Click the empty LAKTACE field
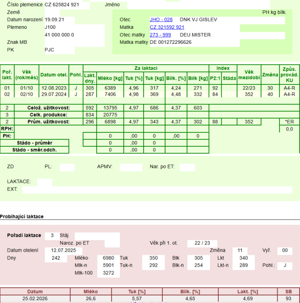300x303 pixels. 45,181
